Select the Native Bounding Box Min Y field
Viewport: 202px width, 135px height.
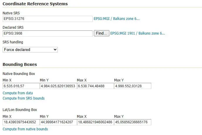tap(58, 86)
